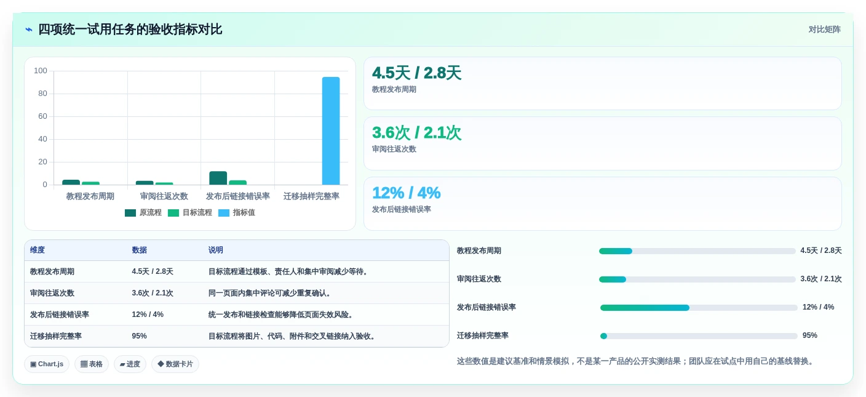This screenshot has height=397, width=866.
Task: Click the lightning icon beside the title
Action: [29, 30]
